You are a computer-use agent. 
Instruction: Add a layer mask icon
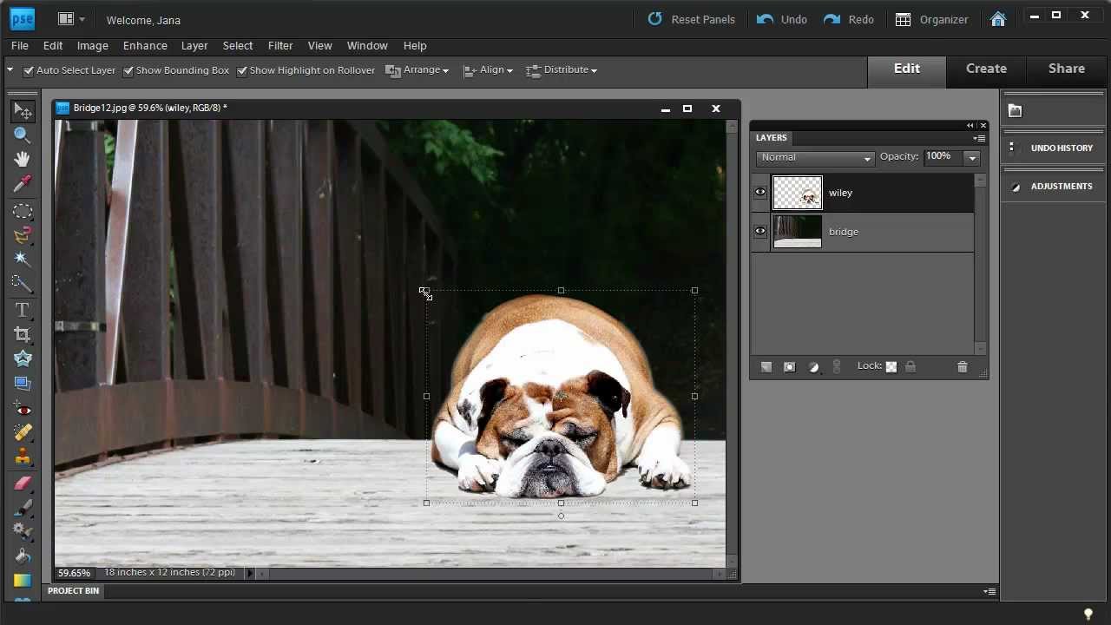(x=789, y=367)
